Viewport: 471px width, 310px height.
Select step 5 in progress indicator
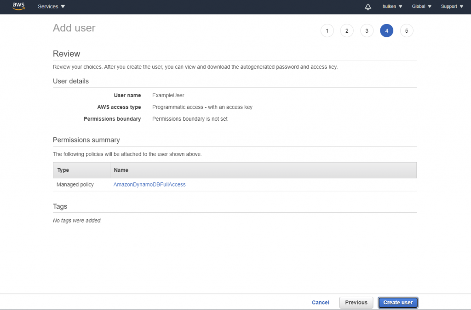[x=407, y=31]
